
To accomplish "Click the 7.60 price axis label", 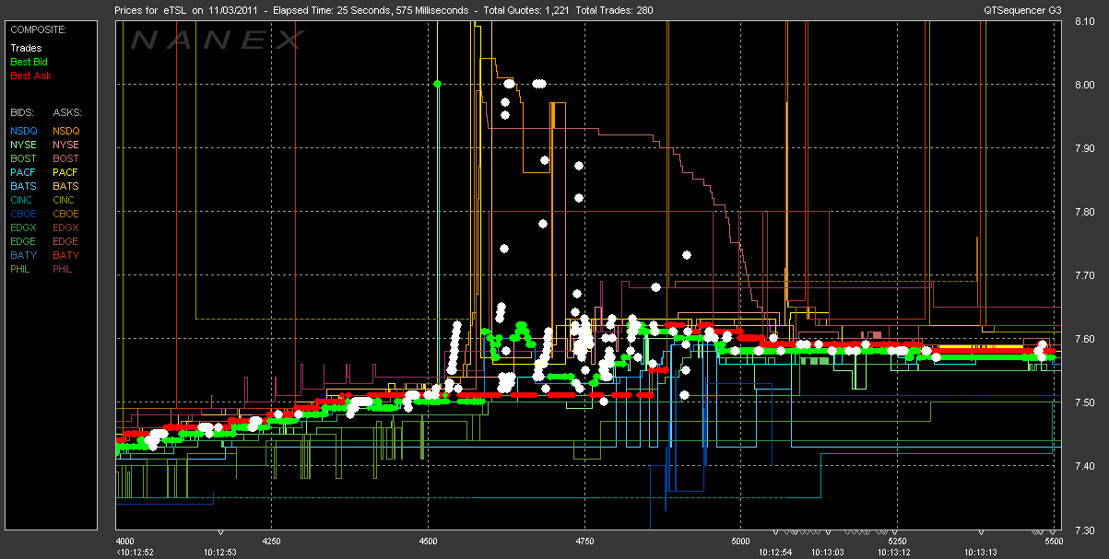I will point(1085,339).
